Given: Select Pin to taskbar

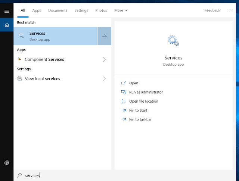Looking at the screenshot, I should (140, 119).
